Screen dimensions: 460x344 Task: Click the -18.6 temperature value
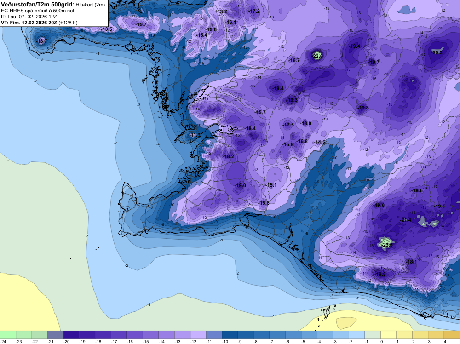tap(417, 190)
